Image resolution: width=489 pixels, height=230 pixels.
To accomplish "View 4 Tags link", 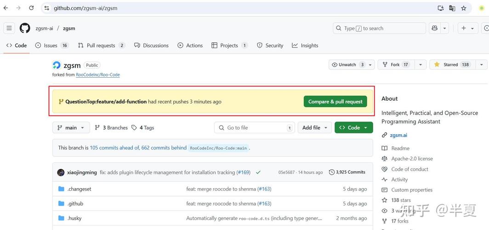I will (x=143, y=127).
